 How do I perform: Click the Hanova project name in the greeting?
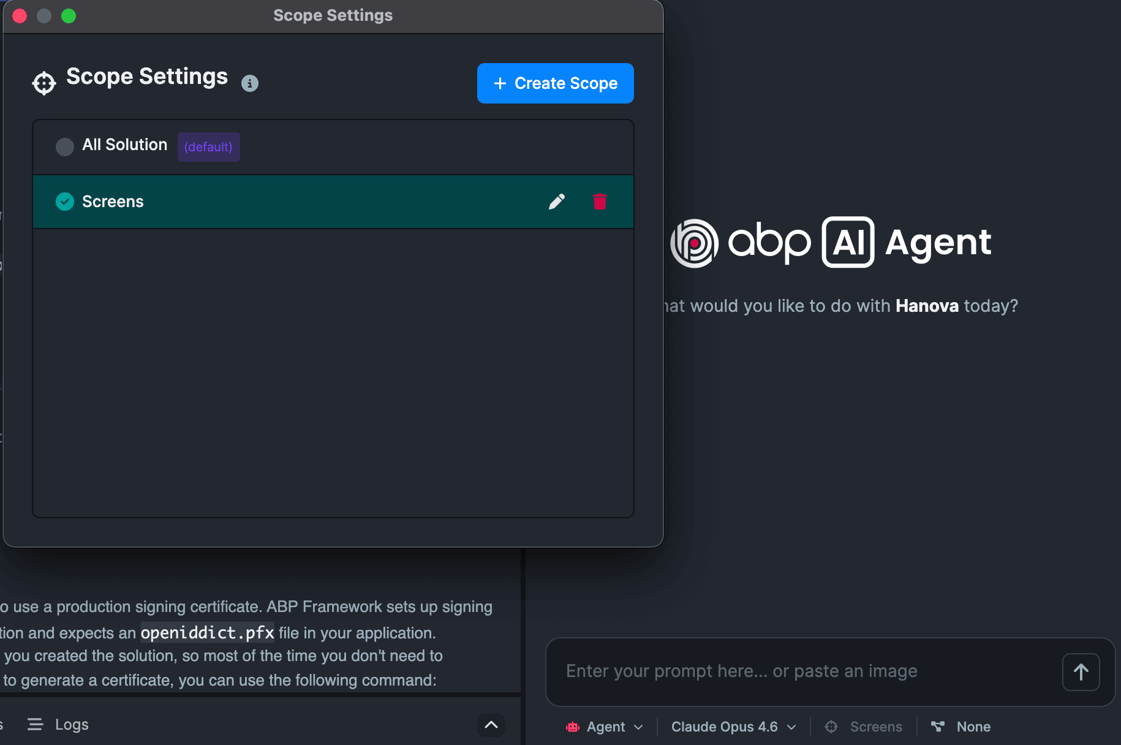(x=927, y=306)
